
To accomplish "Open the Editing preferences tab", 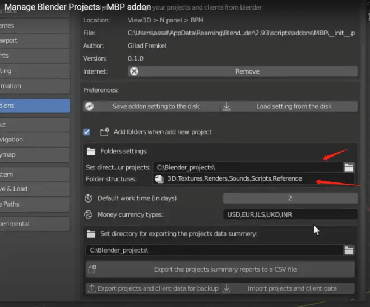I will pos(35,71).
